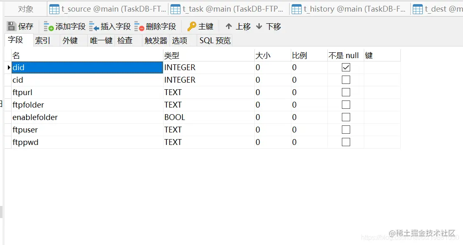Select the ftpurl field name cell
Image resolution: width=463 pixels, height=245 pixels.
point(87,92)
